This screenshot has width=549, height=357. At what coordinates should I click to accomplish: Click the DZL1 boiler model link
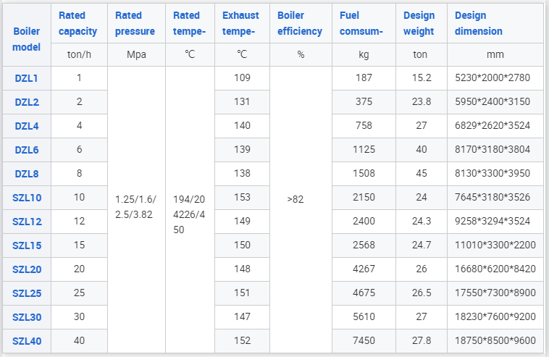[x=26, y=78]
